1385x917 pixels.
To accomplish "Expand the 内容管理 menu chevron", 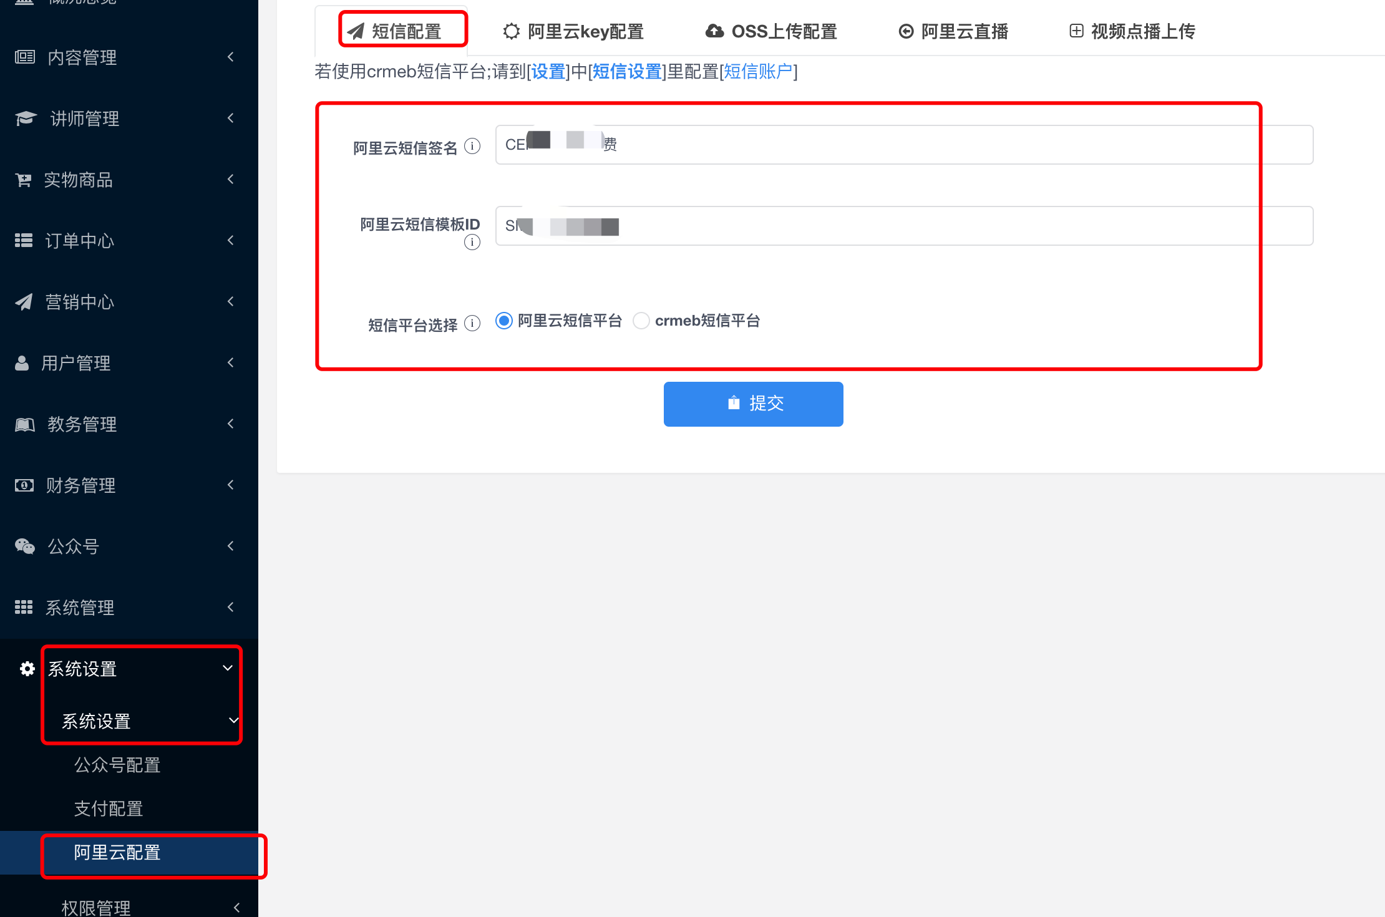I will click(231, 57).
